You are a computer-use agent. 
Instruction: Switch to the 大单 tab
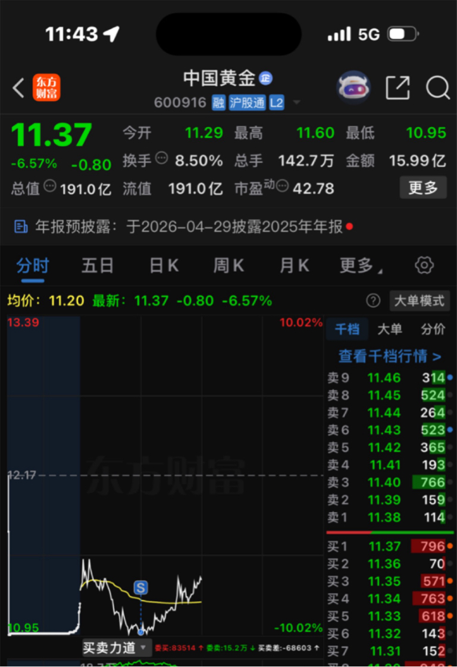[x=390, y=329]
